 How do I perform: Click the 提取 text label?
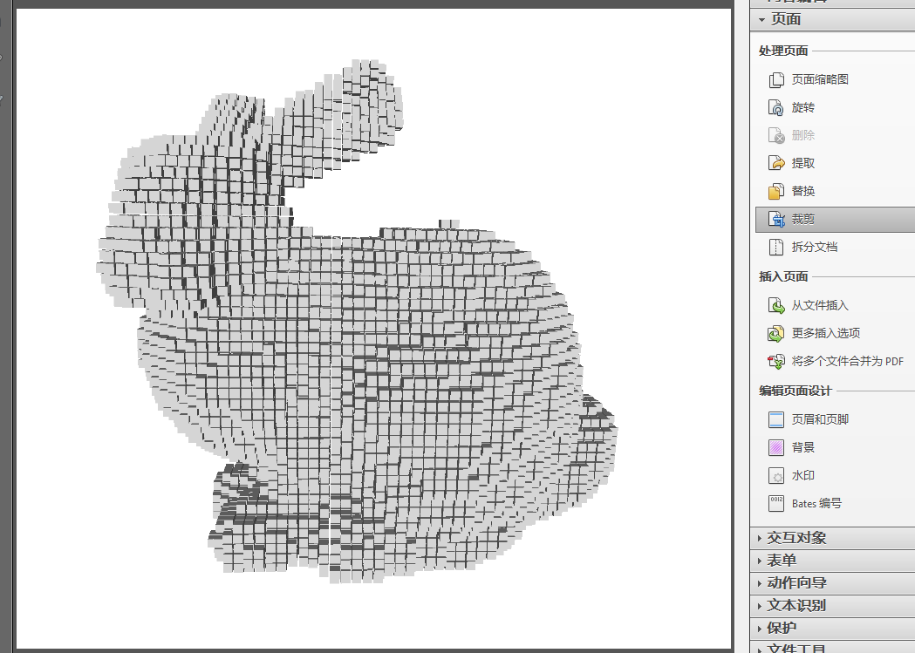(803, 163)
